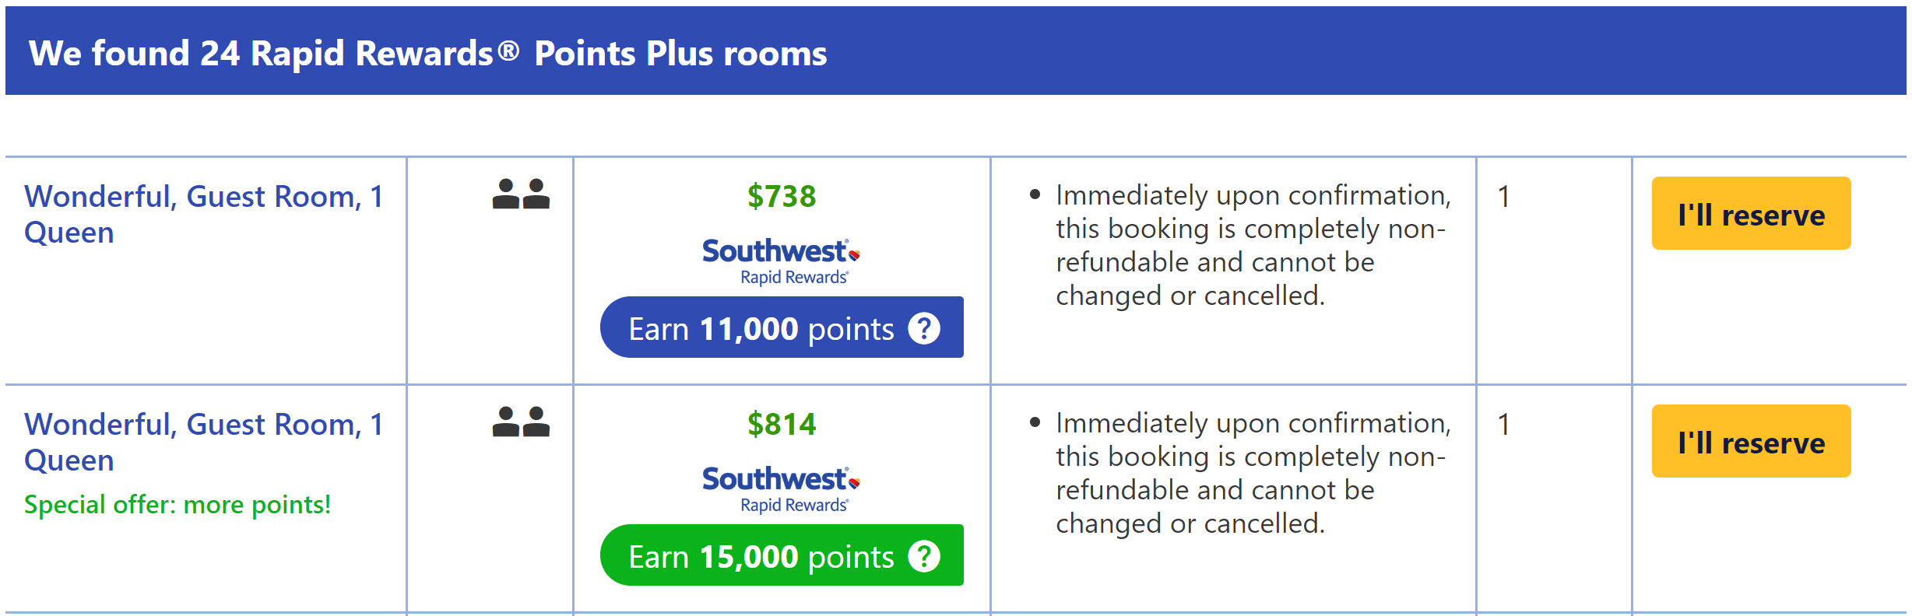This screenshot has height=616, width=1912.
Task: Click the $814 price
Action: click(x=782, y=424)
